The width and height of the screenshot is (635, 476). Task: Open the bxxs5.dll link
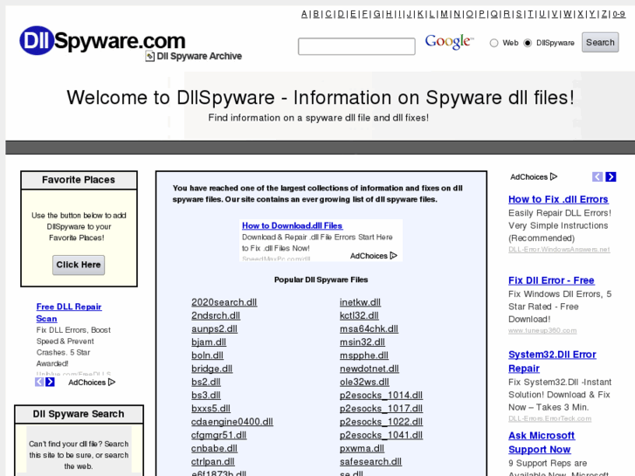point(211,409)
